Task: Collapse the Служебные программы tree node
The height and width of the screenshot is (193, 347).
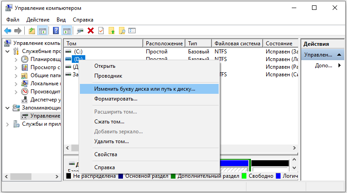Action: coord(8,51)
